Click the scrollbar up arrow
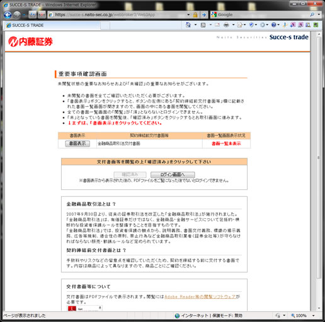Screen dimensions: 325x322 (319, 34)
